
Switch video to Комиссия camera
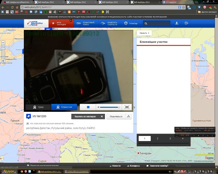tap(64, 107)
